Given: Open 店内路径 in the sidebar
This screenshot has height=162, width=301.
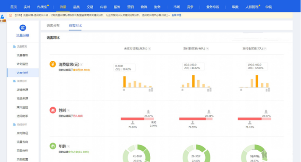Looking at the screenshot, I should click(x=22, y=133).
